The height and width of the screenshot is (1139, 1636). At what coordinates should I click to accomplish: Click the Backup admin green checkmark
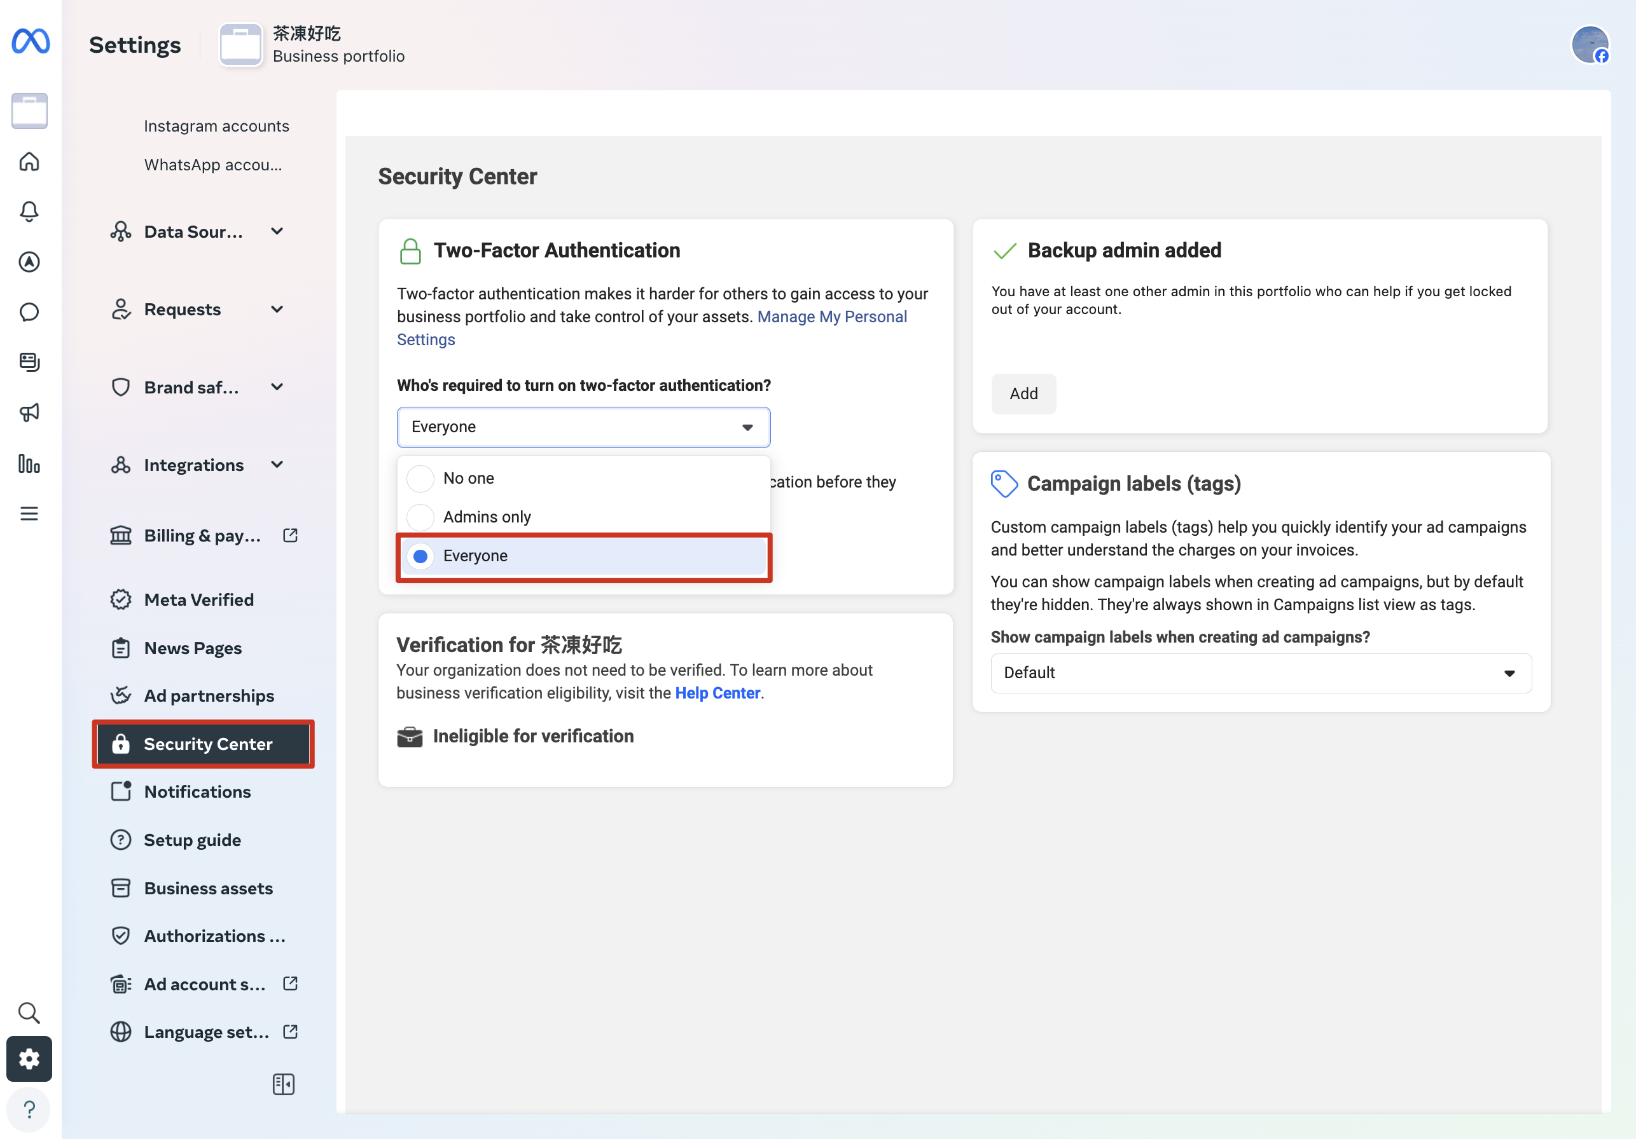tap(1004, 250)
